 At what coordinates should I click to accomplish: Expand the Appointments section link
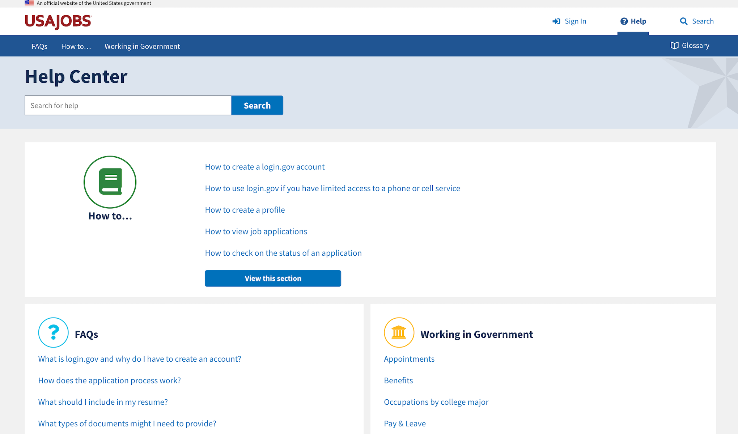click(x=408, y=358)
